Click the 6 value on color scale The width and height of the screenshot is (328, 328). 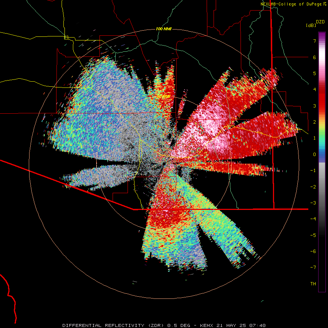click(x=315, y=57)
